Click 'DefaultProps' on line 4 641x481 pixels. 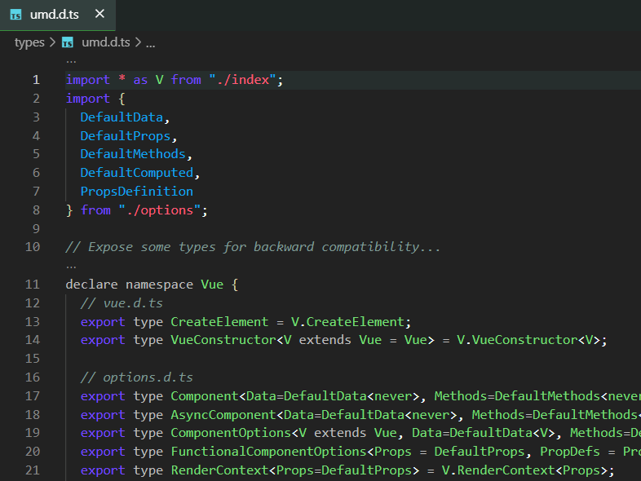[126, 136]
